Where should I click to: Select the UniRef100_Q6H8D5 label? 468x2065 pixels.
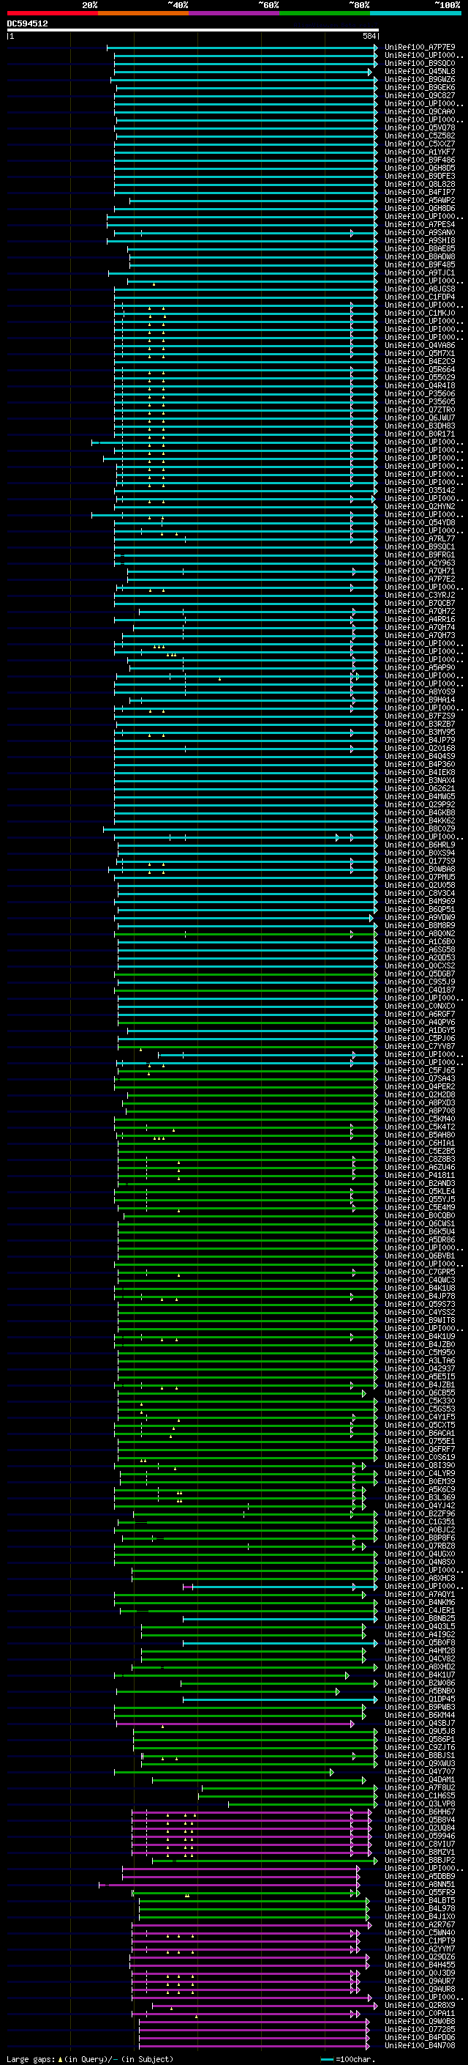[420, 168]
